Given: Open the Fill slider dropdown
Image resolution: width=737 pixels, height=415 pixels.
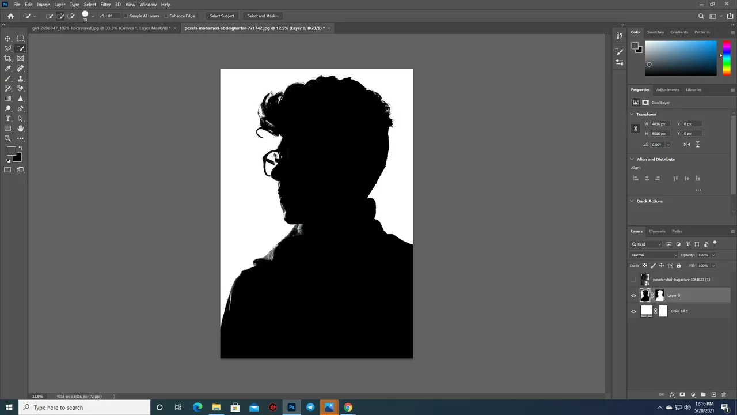Looking at the screenshot, I should [x=713, y=266].
